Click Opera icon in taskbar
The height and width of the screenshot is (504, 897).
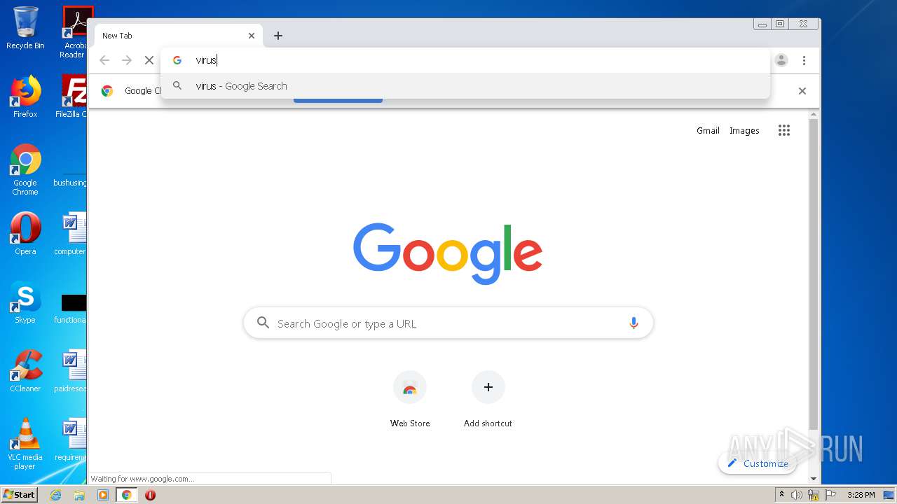150,495
